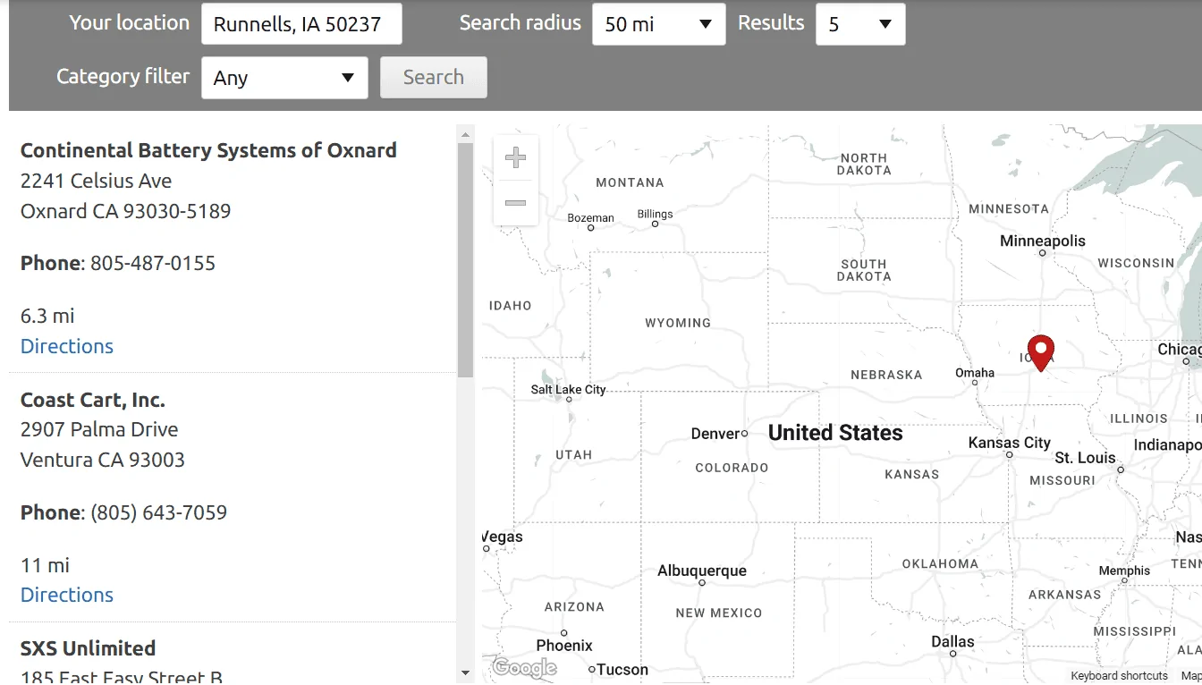Click the Omaha label on the map
The image size is (1202, 685).
point(975,373)
